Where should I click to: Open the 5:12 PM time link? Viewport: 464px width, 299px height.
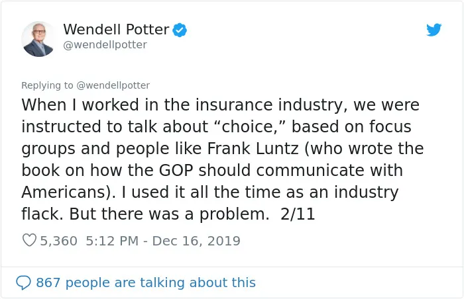(x=112, y=241)
